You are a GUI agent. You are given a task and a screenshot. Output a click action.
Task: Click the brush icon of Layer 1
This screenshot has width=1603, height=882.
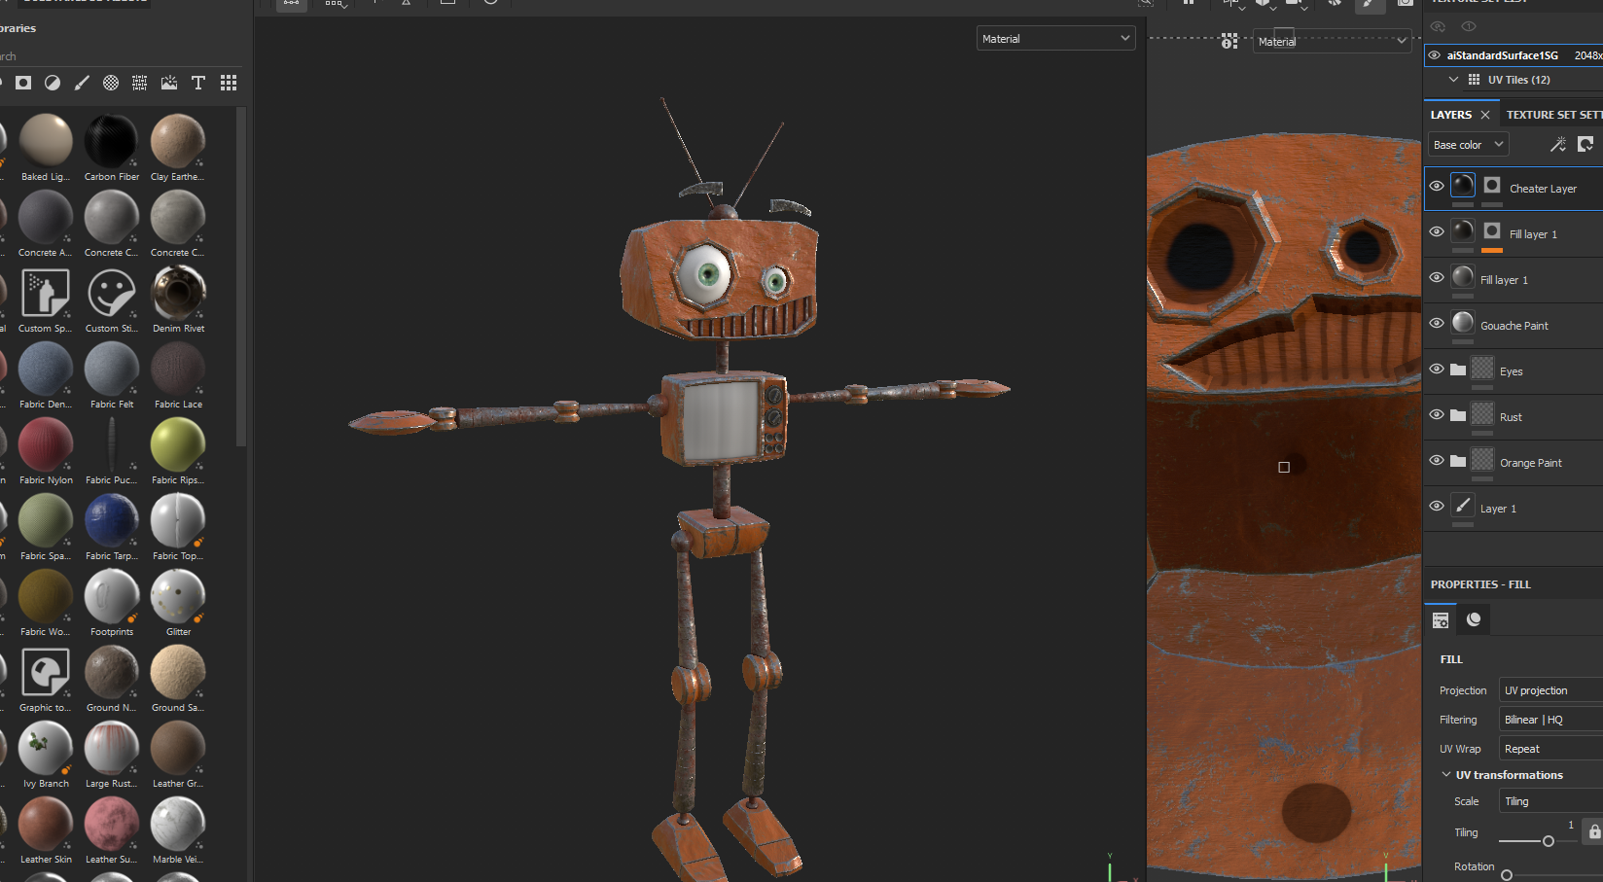click(x=1463, y=505)
